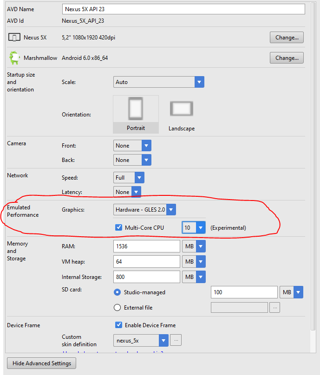
Task: Open the Network Latency dropdown
Action: (x=127, y=192)
